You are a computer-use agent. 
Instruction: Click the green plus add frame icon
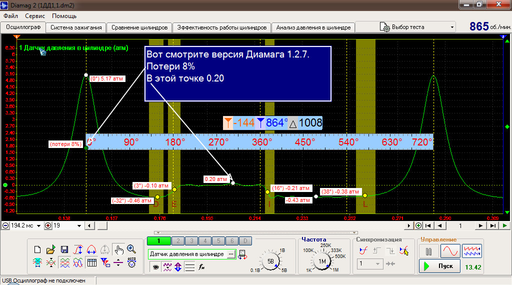418,225
